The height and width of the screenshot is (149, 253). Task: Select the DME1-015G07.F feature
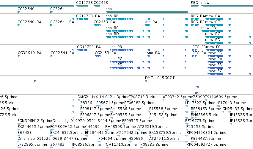160,78
